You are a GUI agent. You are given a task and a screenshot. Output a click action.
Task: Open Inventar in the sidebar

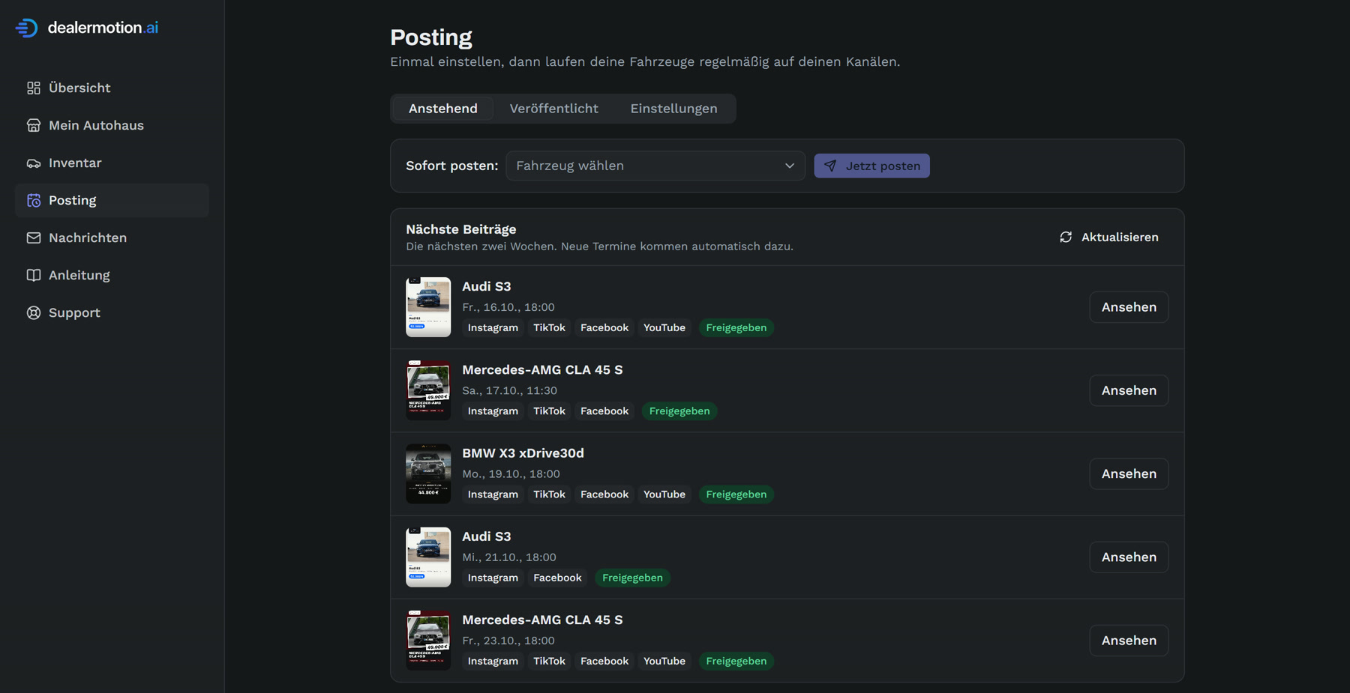[x=112, y=163]
